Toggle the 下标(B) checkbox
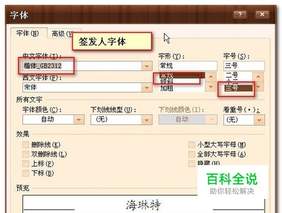282x213 pixels. pyautogui.click(x=26, y=173)
